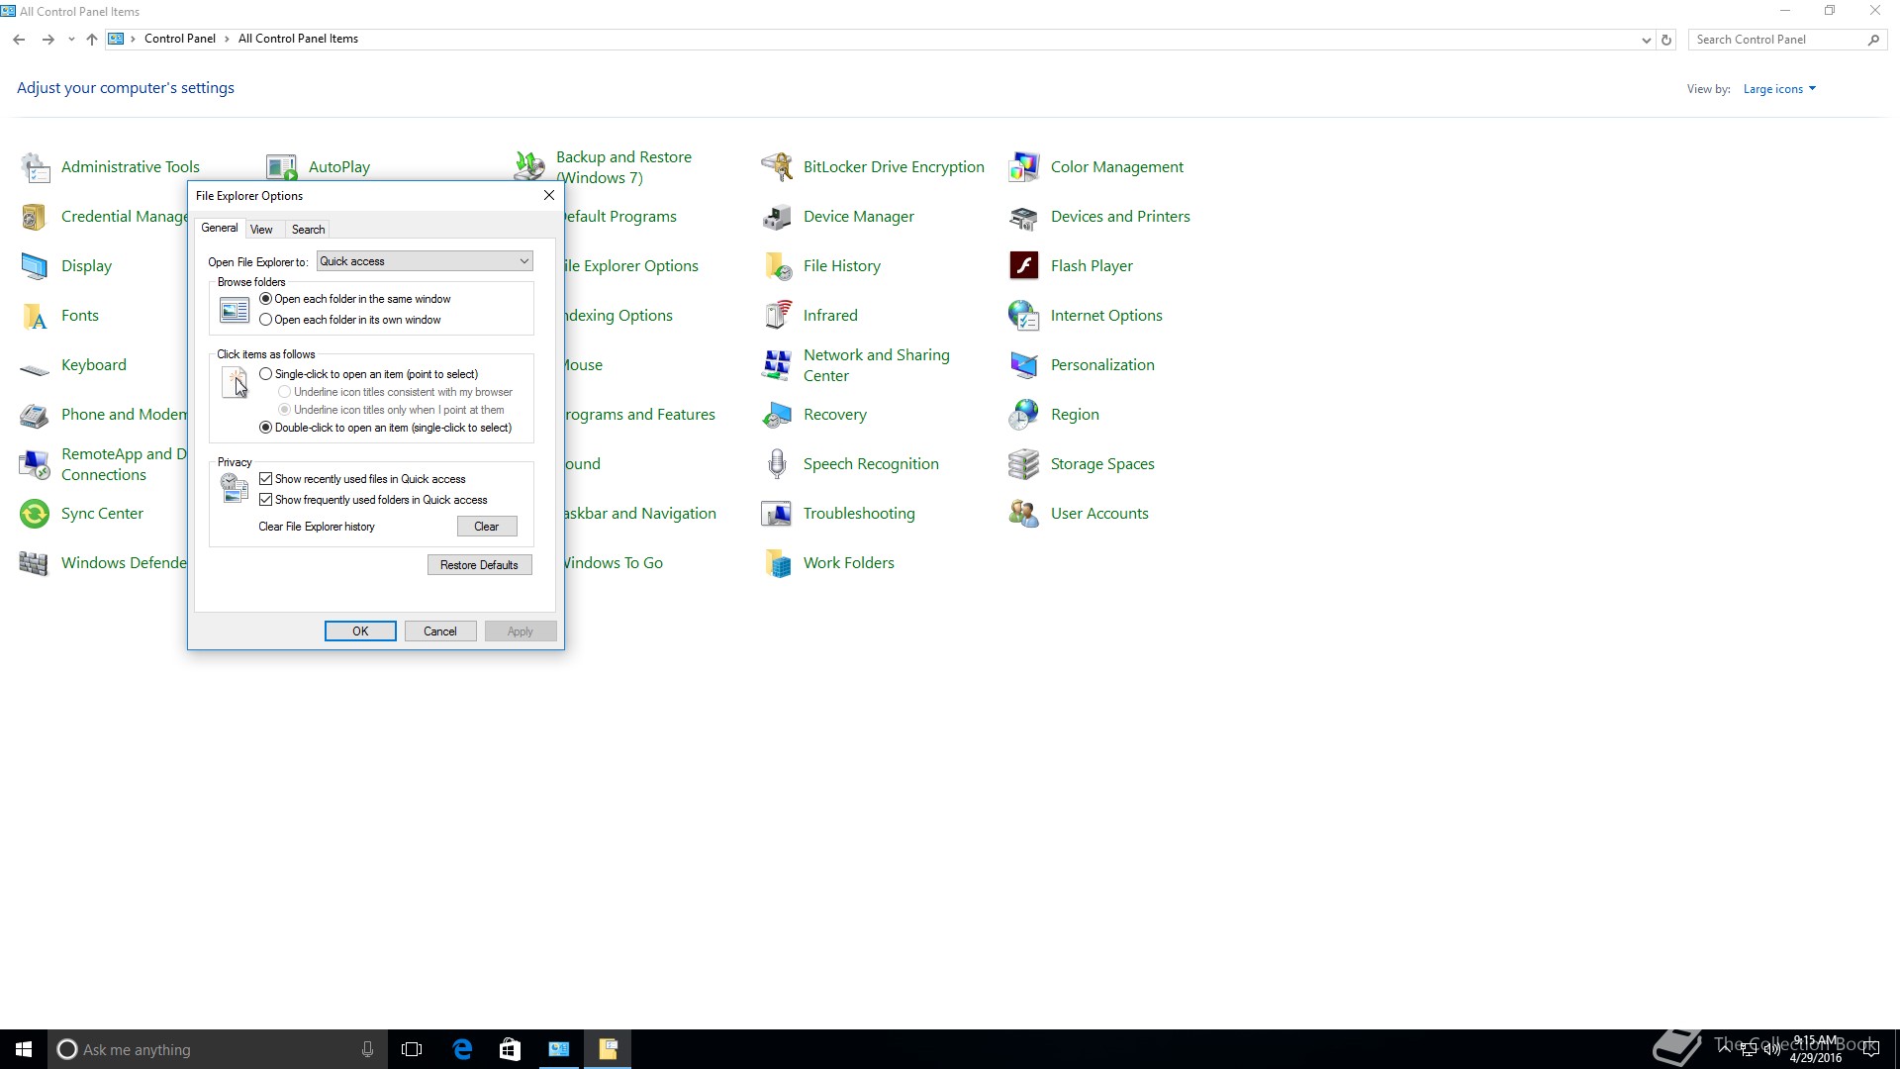The image size is (1900, 1069).
Task: Open the View by Large icons dropdown
Action: point(1779,89)
